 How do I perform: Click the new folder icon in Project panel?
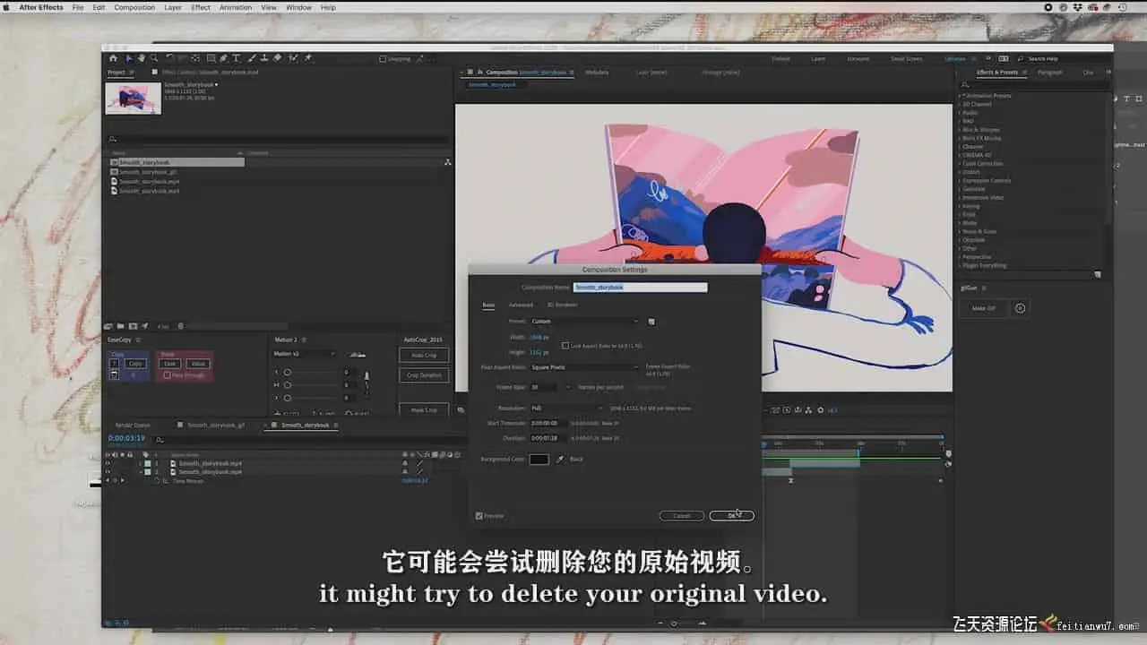pos(122,326)
